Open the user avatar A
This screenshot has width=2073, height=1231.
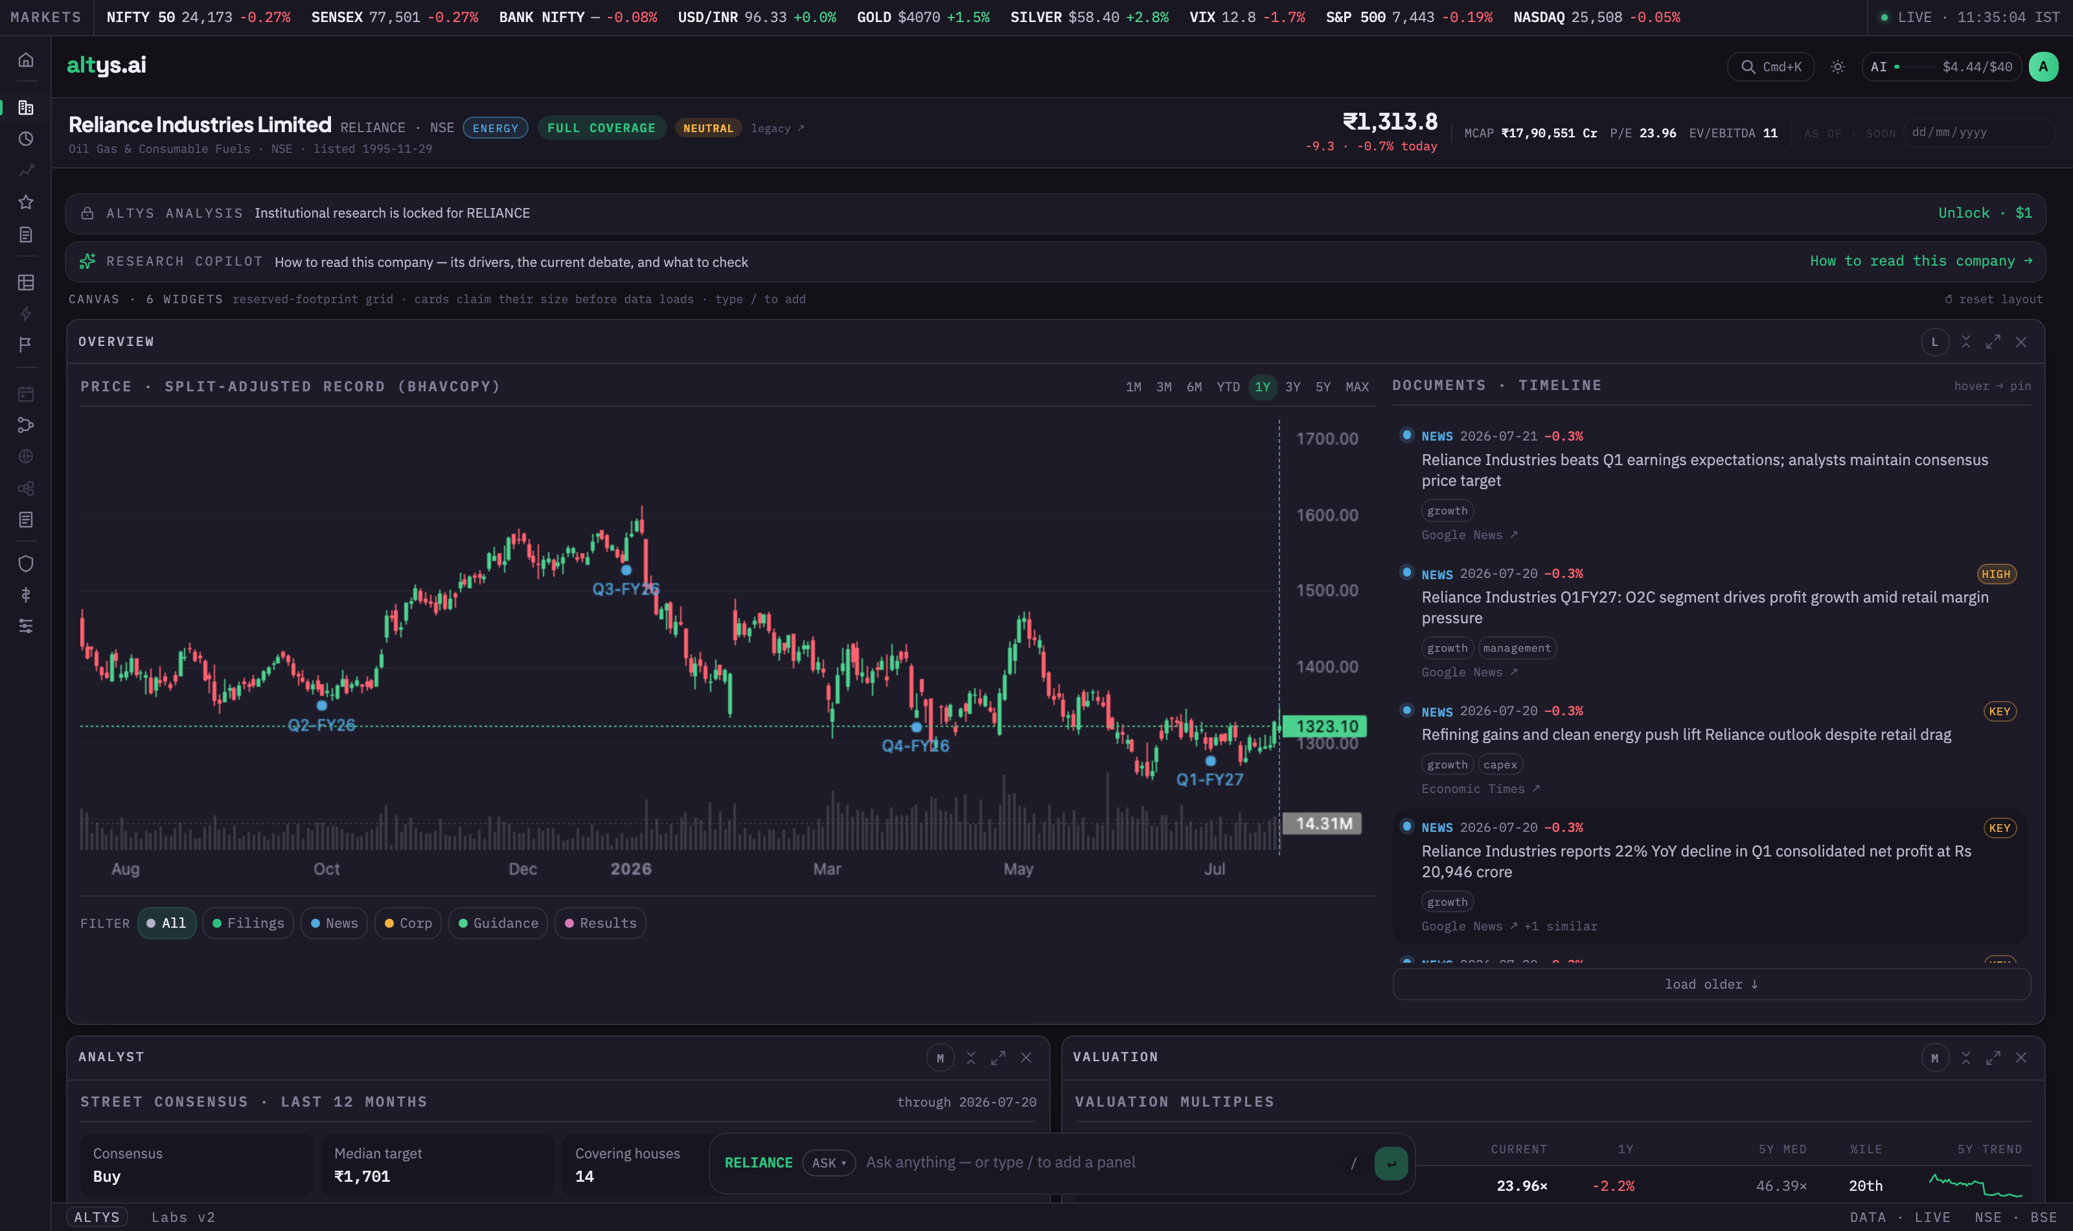point(2043,66)
